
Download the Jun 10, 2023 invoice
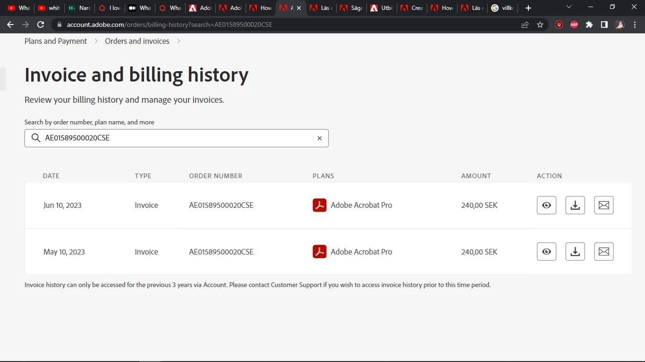575,205
